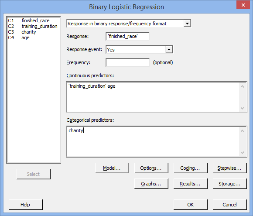The image size is (253, 216).
Task: Click the Coding button
Action: tap(190, 168)
